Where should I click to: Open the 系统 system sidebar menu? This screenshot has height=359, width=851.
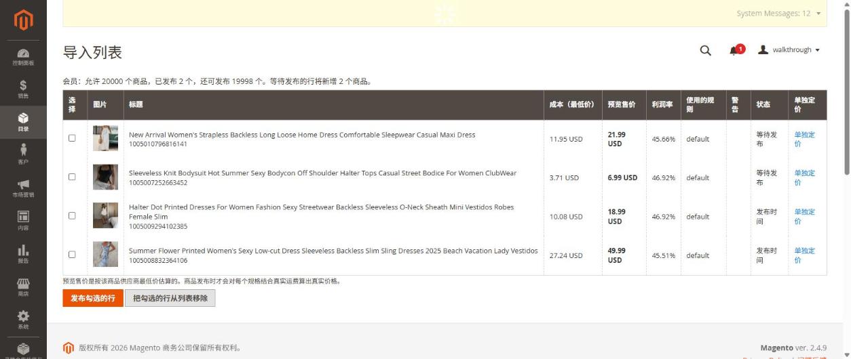point(23,319)
